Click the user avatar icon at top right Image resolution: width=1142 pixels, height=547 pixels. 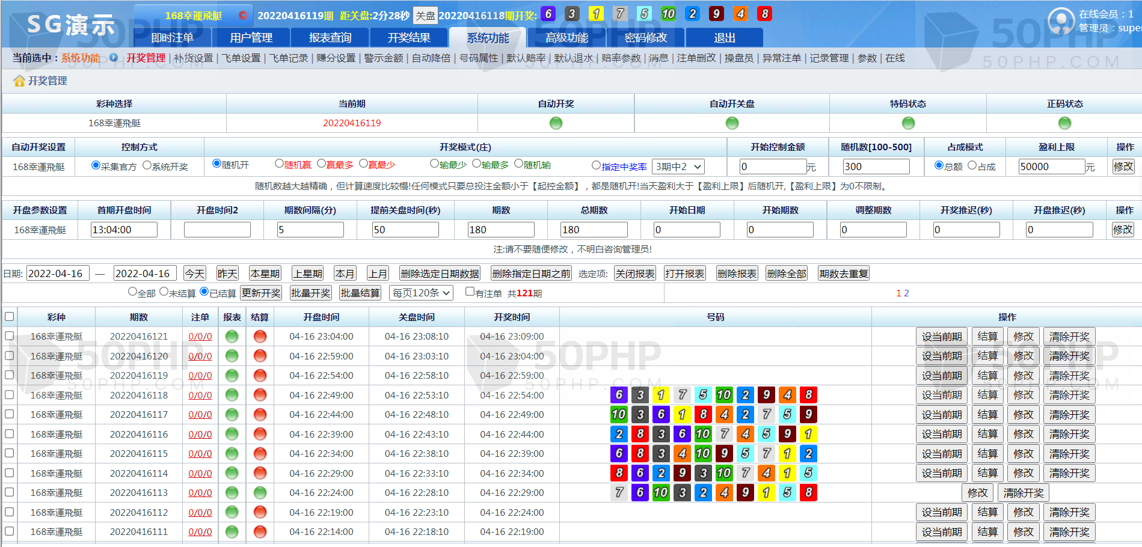(1061, 21)
